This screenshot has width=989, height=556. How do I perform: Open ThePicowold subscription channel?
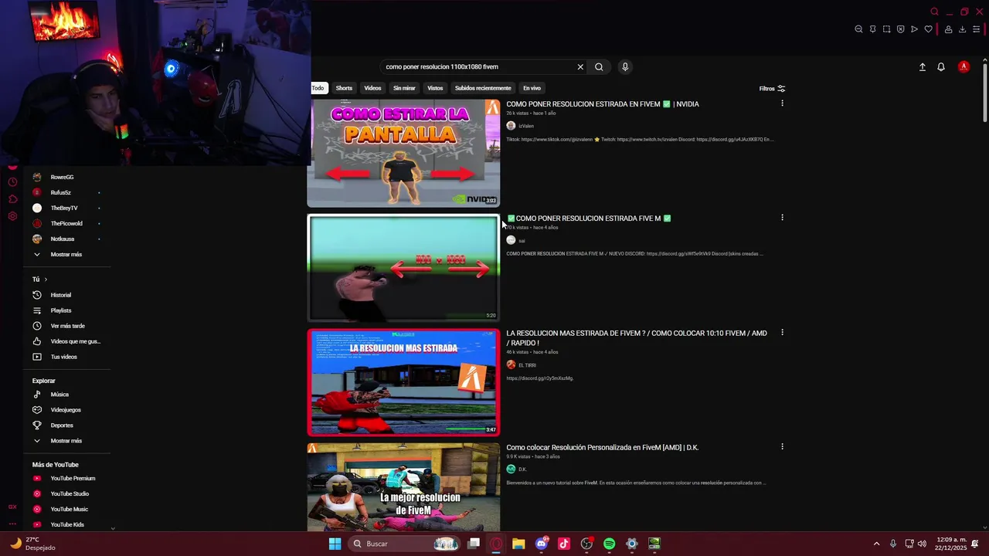point(67,223)
